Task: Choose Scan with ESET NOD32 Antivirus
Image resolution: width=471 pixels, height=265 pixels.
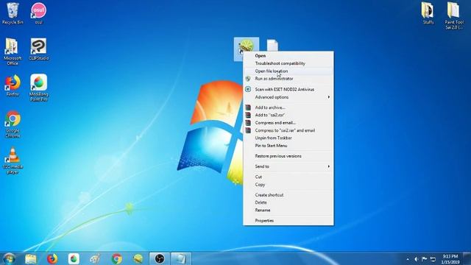Action: (x=288, y=90)
